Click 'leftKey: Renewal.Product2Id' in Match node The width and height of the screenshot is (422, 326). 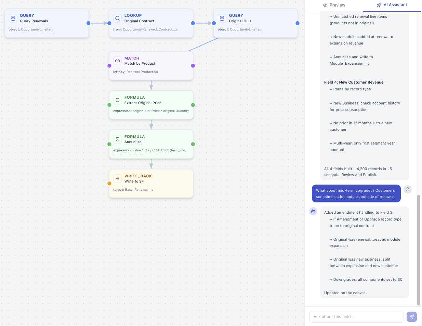136,72
